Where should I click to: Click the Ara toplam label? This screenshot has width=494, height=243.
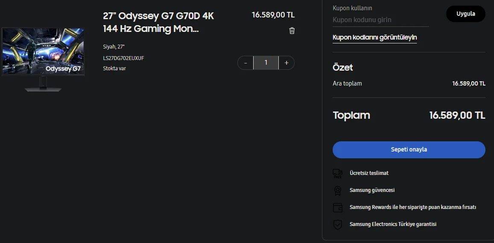click(347, 83)
